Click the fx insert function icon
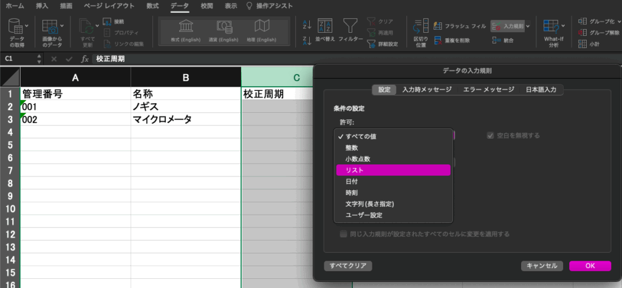Image resolution: width=622 pixels, height=288 pixels. [85, 59]
